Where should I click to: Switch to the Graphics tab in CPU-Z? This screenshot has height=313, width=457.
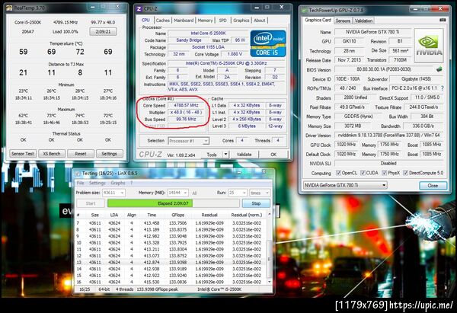(241, 21)
